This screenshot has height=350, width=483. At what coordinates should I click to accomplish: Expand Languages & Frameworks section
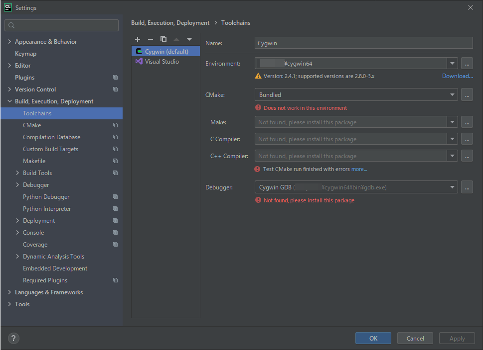[x=9, y=292]
